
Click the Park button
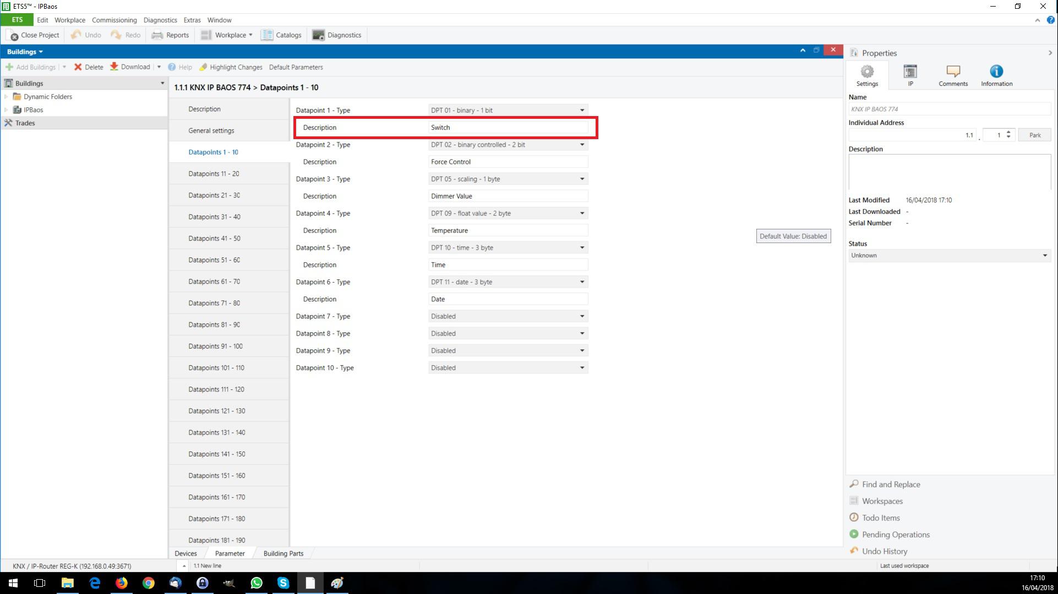(x=1034, y=135)
